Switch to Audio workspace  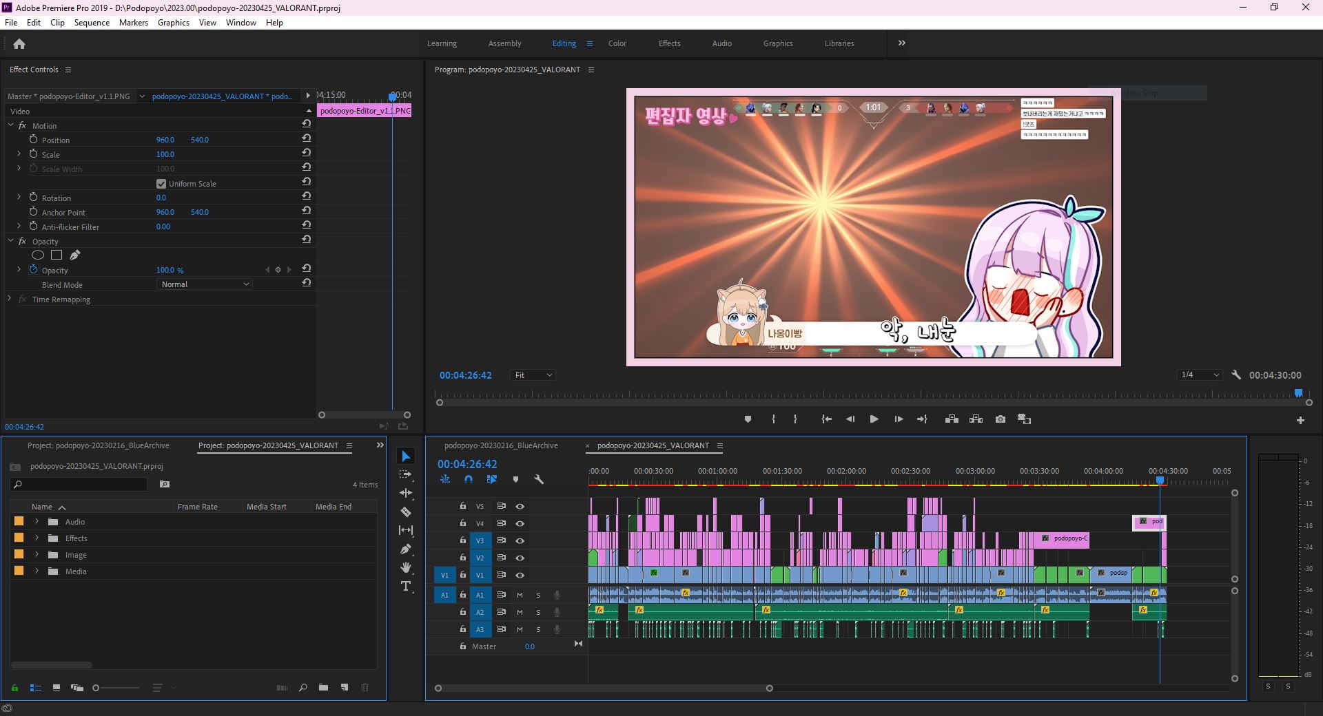[x=721, y=43]
